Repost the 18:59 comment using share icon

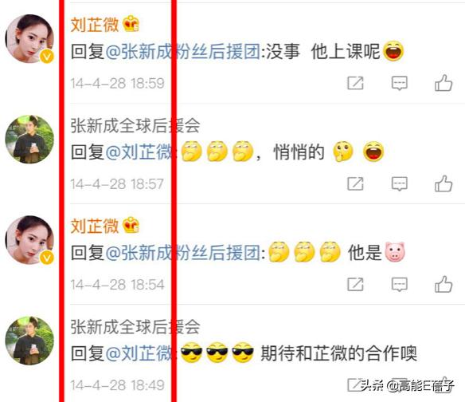pos(355,83)
